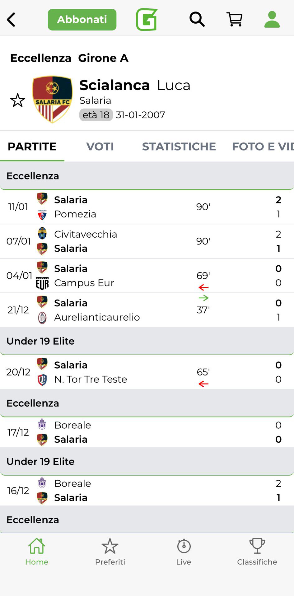
Task: Switch to the Statistiche tab
Action: pyautogui.click(x=179, y=147)
